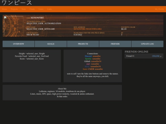The image size is (166, 124).
Task: Switch to the GOALS tab
Action: pyautogui.click(x=51, y=44)
